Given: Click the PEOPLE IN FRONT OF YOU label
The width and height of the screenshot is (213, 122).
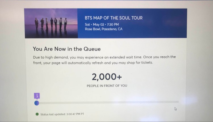Looking at the screenshot, I should point(107,85).
